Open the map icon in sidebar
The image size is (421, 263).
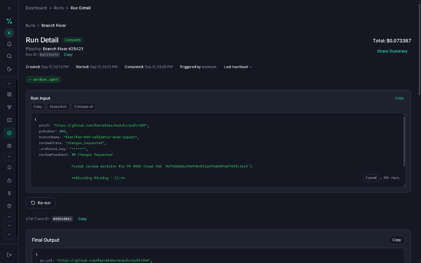coord(9,146)
